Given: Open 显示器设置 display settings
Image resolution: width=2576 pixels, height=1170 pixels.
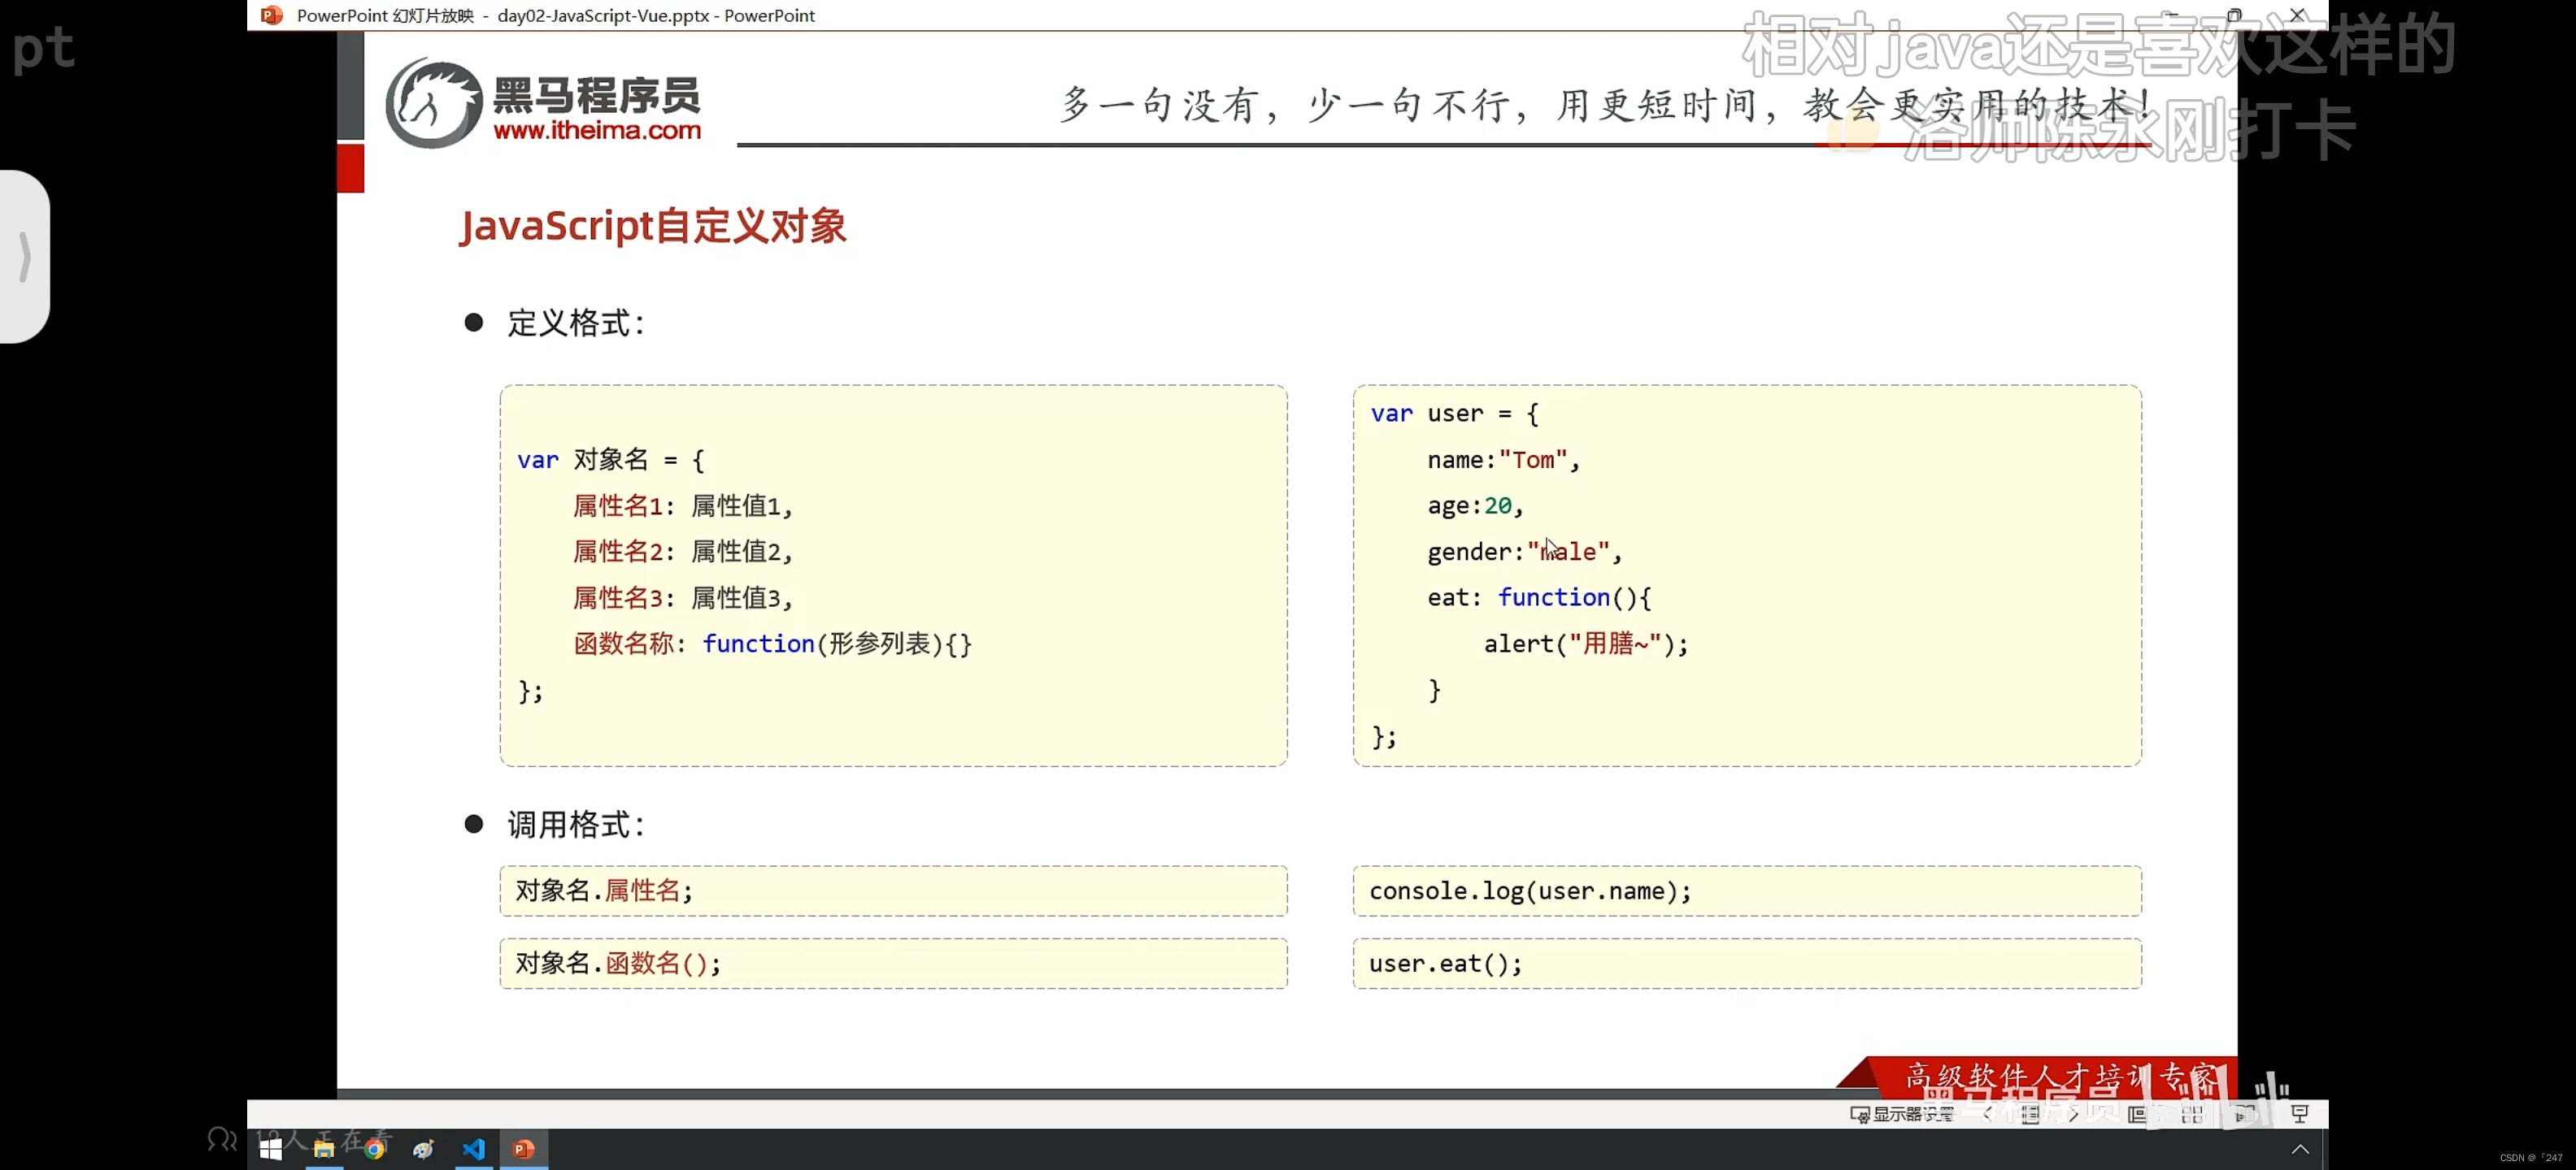Looking at the screenshot, I should [x=1902, y=1114].
